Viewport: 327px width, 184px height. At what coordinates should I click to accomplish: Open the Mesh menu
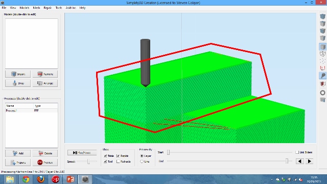(36, 8)
